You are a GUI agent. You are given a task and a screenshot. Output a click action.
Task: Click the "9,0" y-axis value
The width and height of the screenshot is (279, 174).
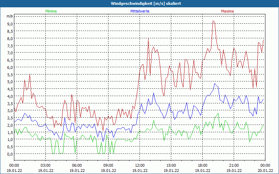10,24
